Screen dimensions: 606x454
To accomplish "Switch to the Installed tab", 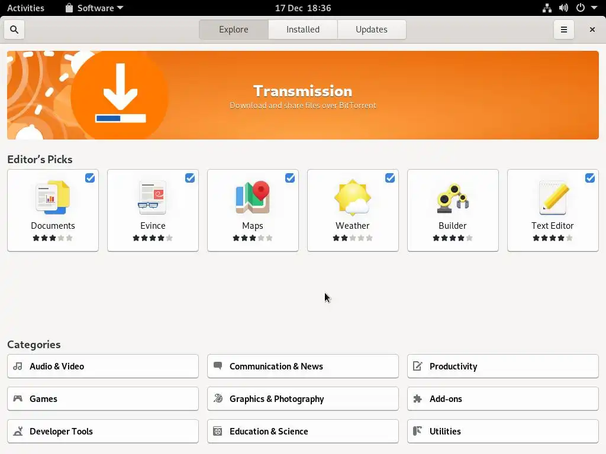I will coord(302,30).
